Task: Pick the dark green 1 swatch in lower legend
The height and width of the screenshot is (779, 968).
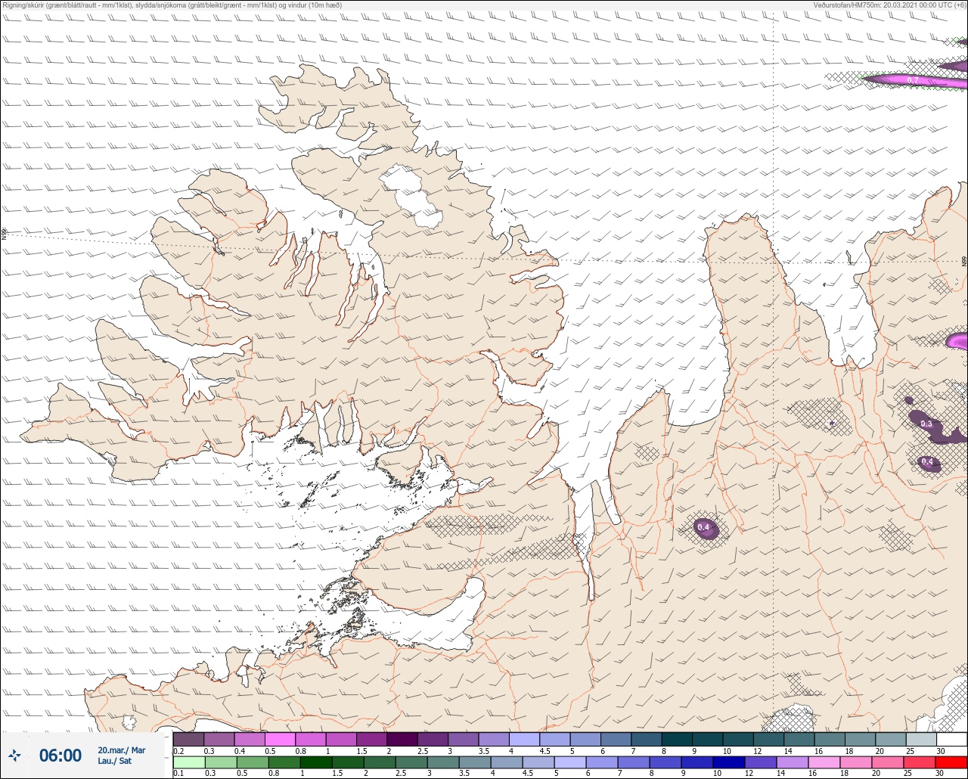Action: 315,762
